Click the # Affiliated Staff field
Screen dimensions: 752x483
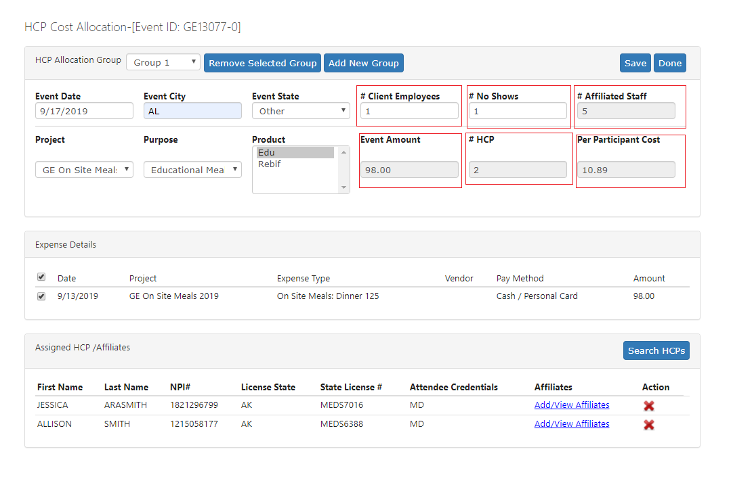tap(626, 111)
